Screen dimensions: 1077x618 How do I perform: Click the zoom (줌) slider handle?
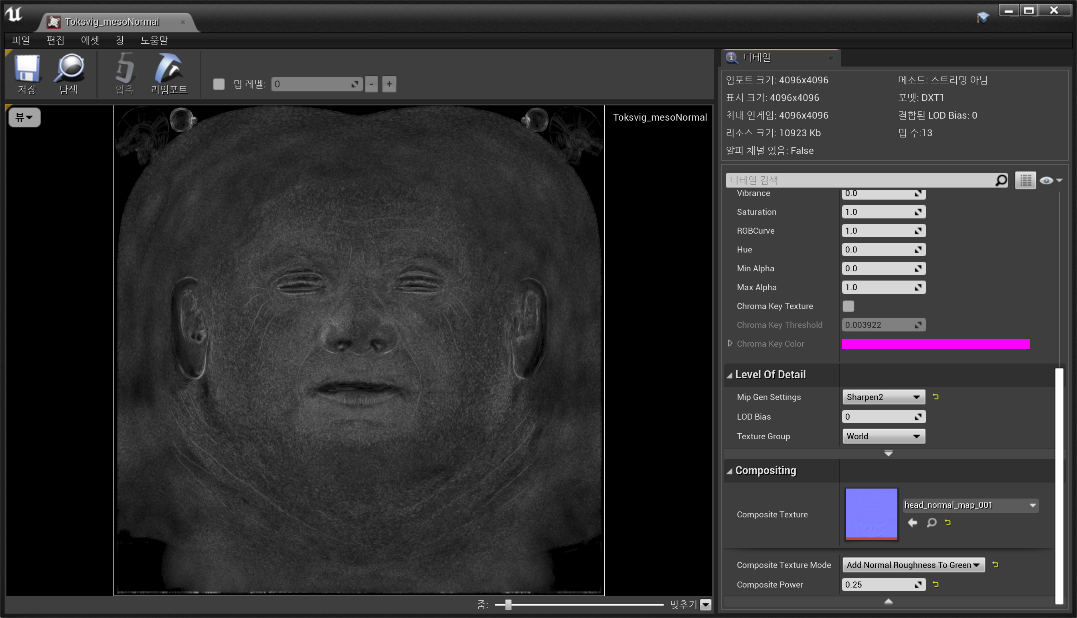(x=508, y=604)
